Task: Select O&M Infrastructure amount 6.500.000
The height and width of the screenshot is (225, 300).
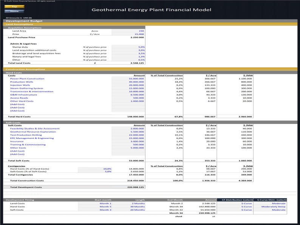Action: coord(128,95)
